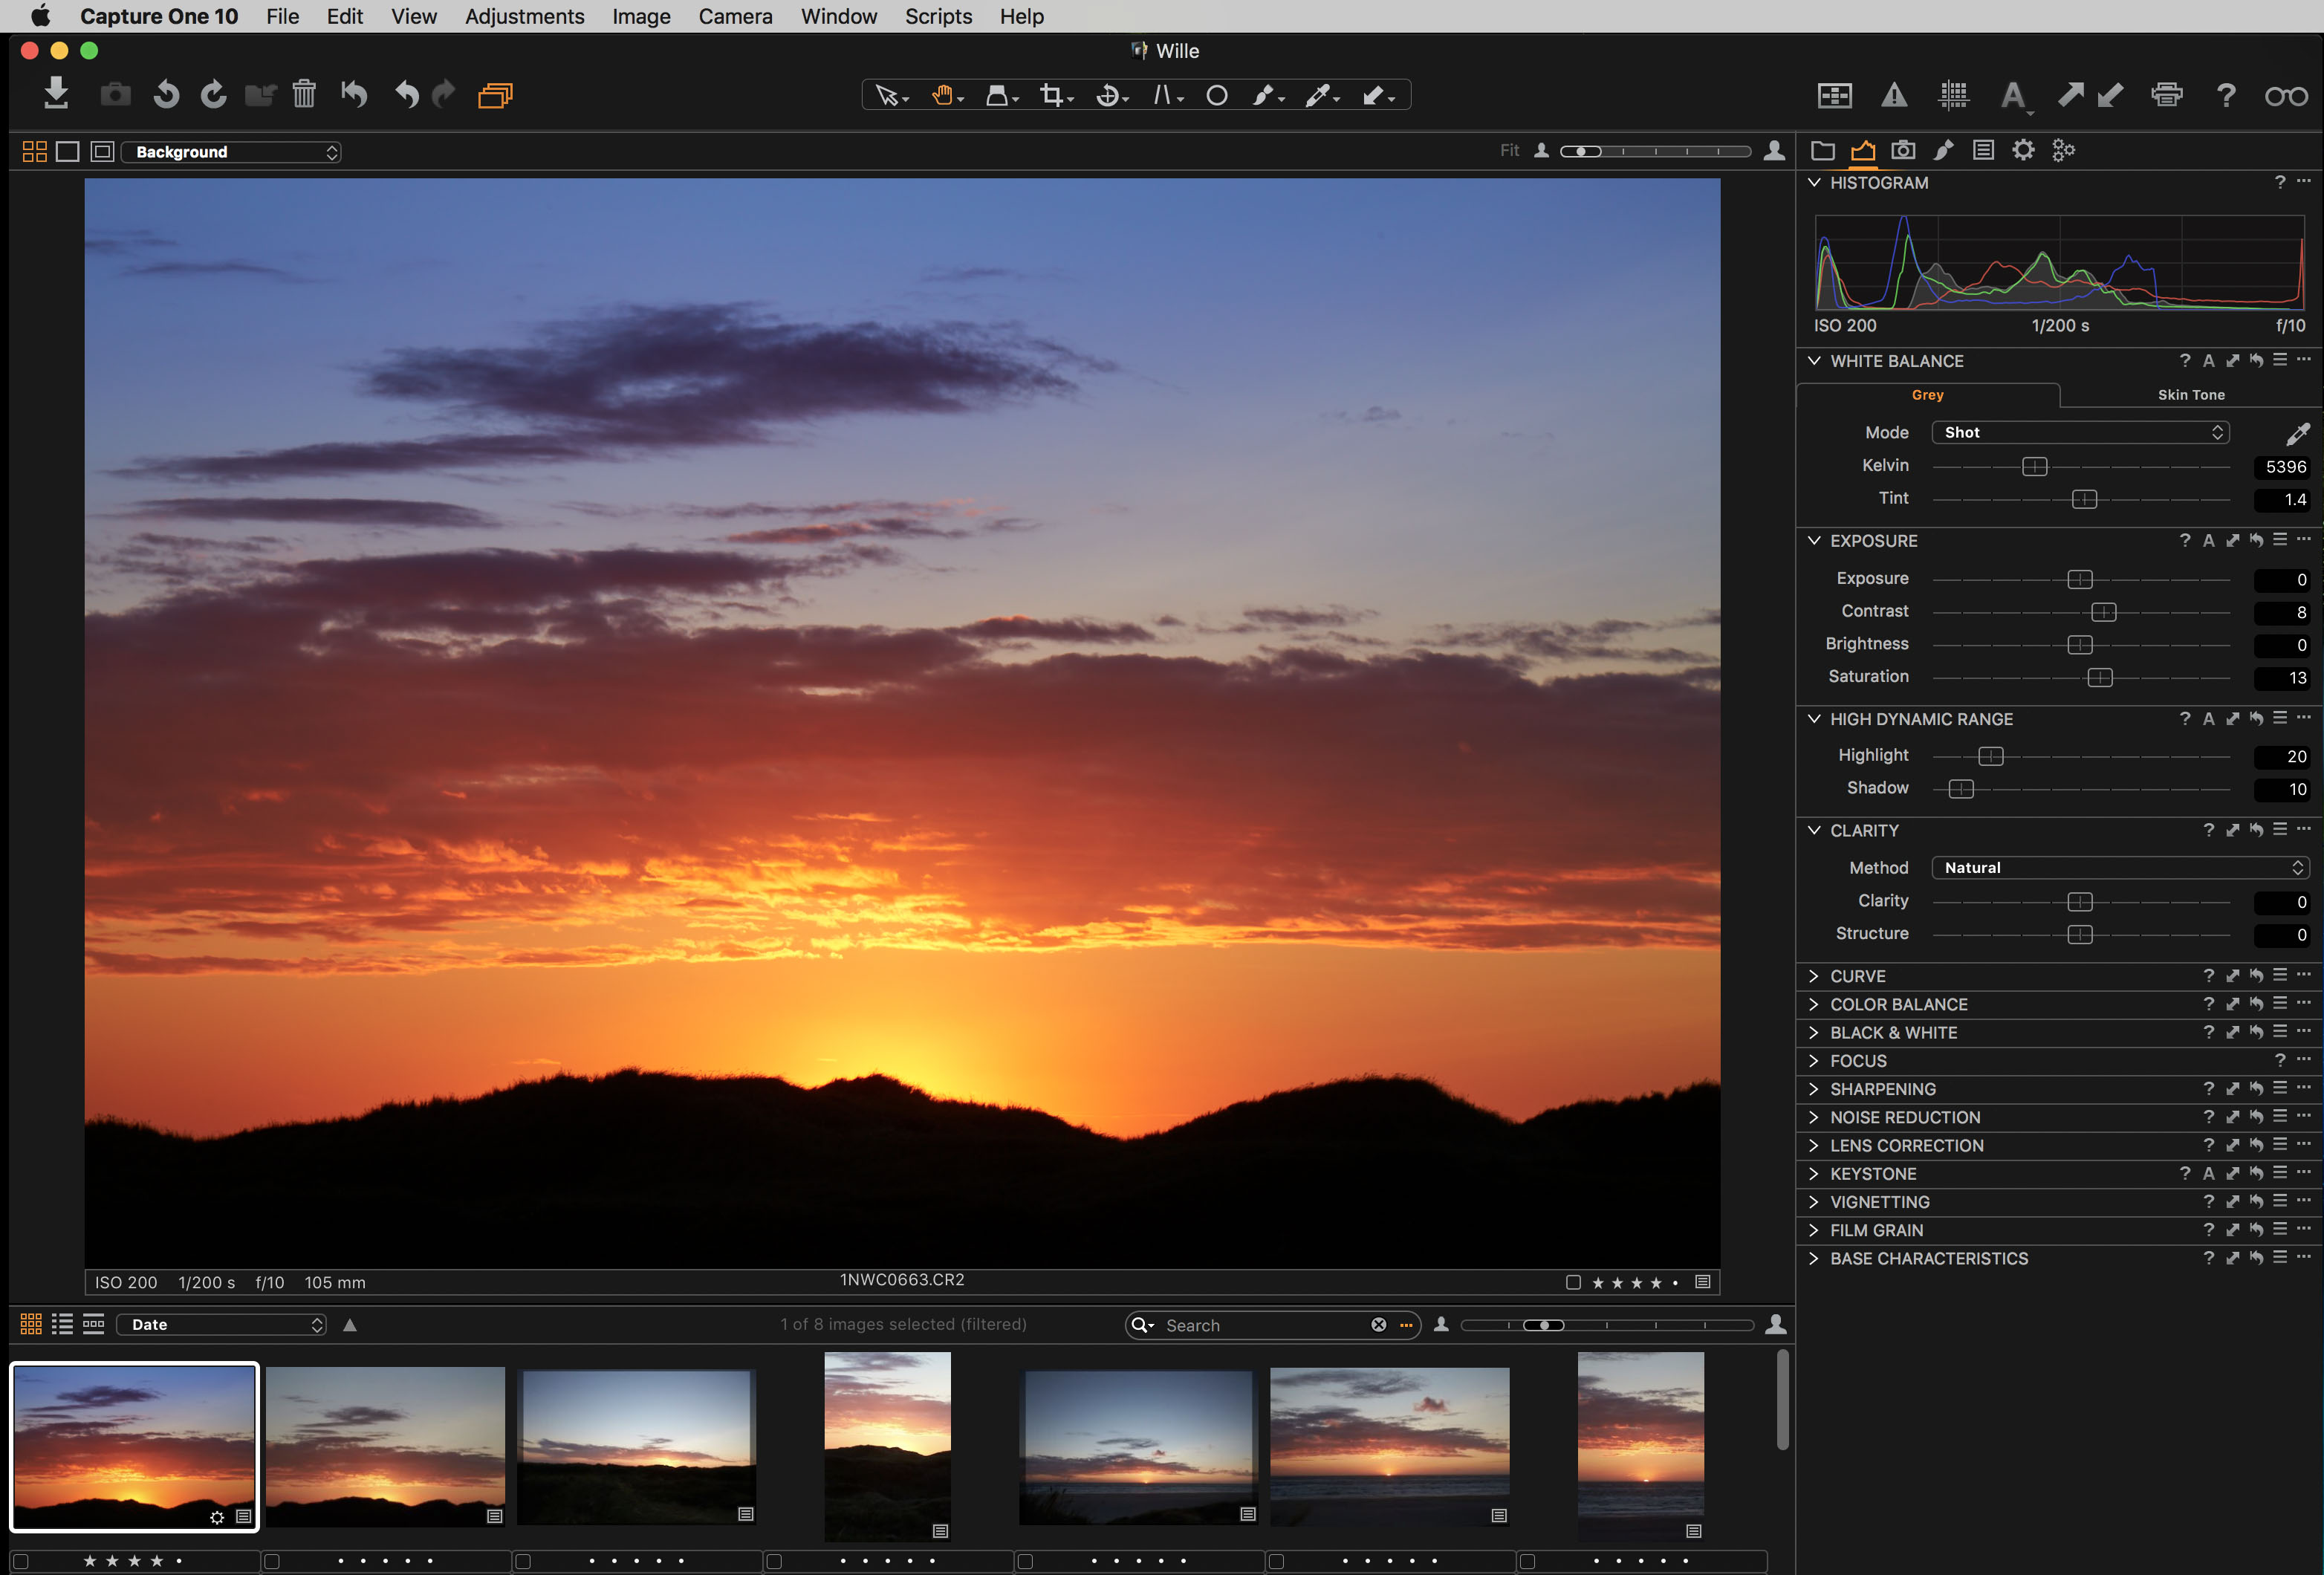Click the Exposure warning triangle icon
The width and height of the screenshot is (2324, 1575).
[x=1894, y=95]
